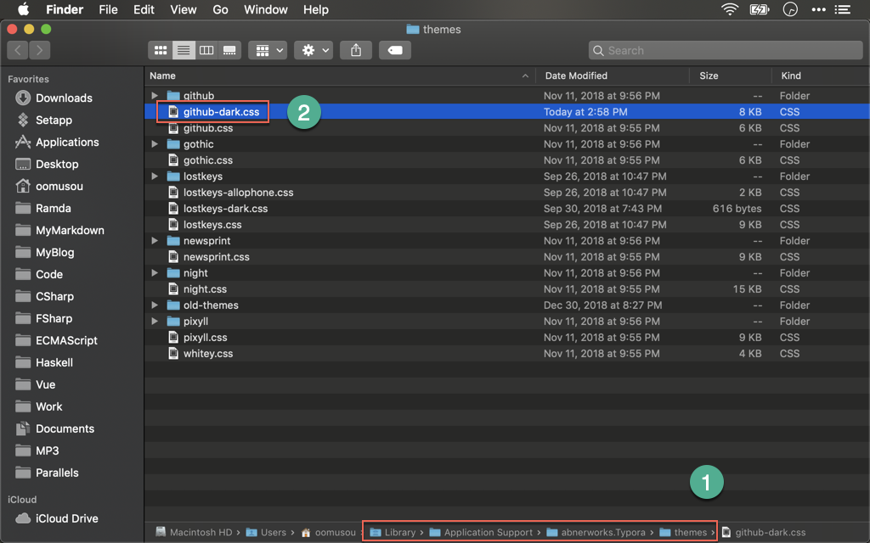870x543 pixels.
Task: Select the gothic.css file row
Action: (x=506, y=160)
